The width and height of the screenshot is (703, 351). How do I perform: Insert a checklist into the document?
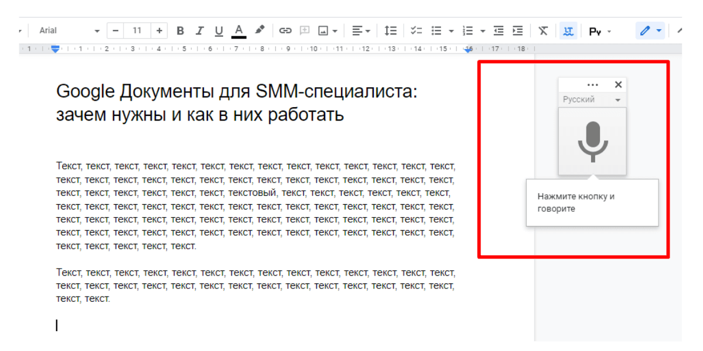[417, 31]
